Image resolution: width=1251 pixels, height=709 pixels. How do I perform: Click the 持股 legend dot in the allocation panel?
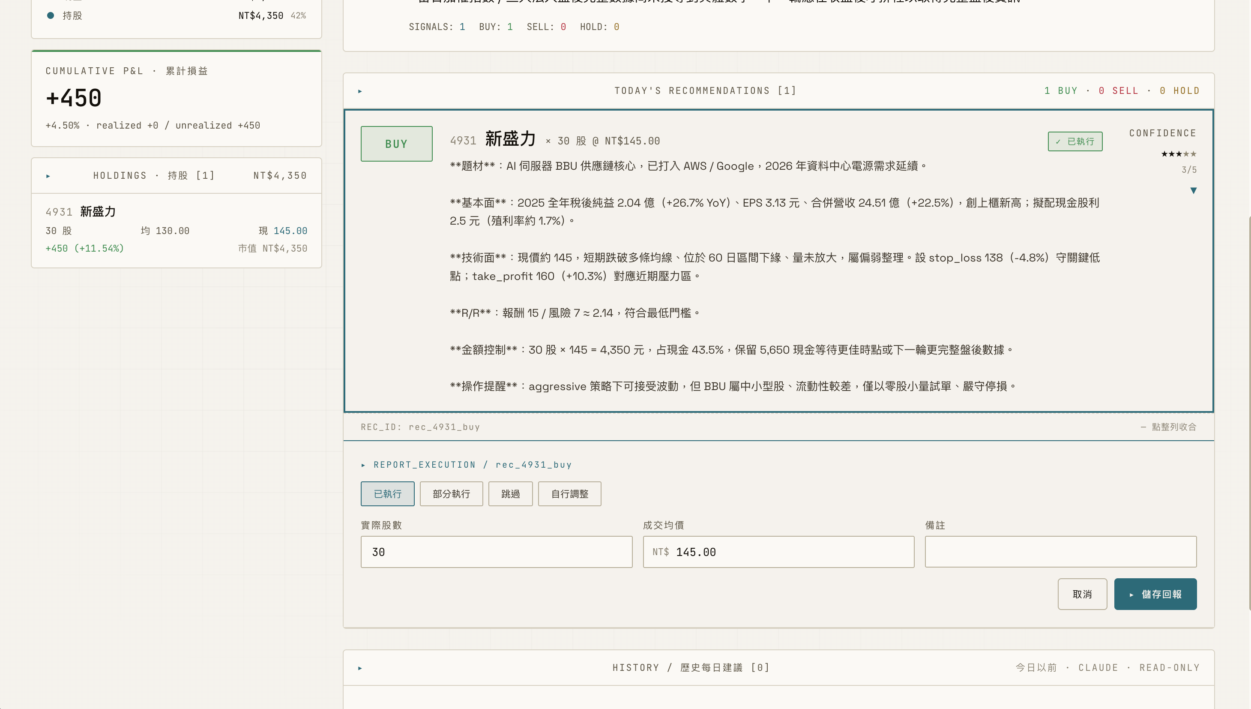coord(50,15)
